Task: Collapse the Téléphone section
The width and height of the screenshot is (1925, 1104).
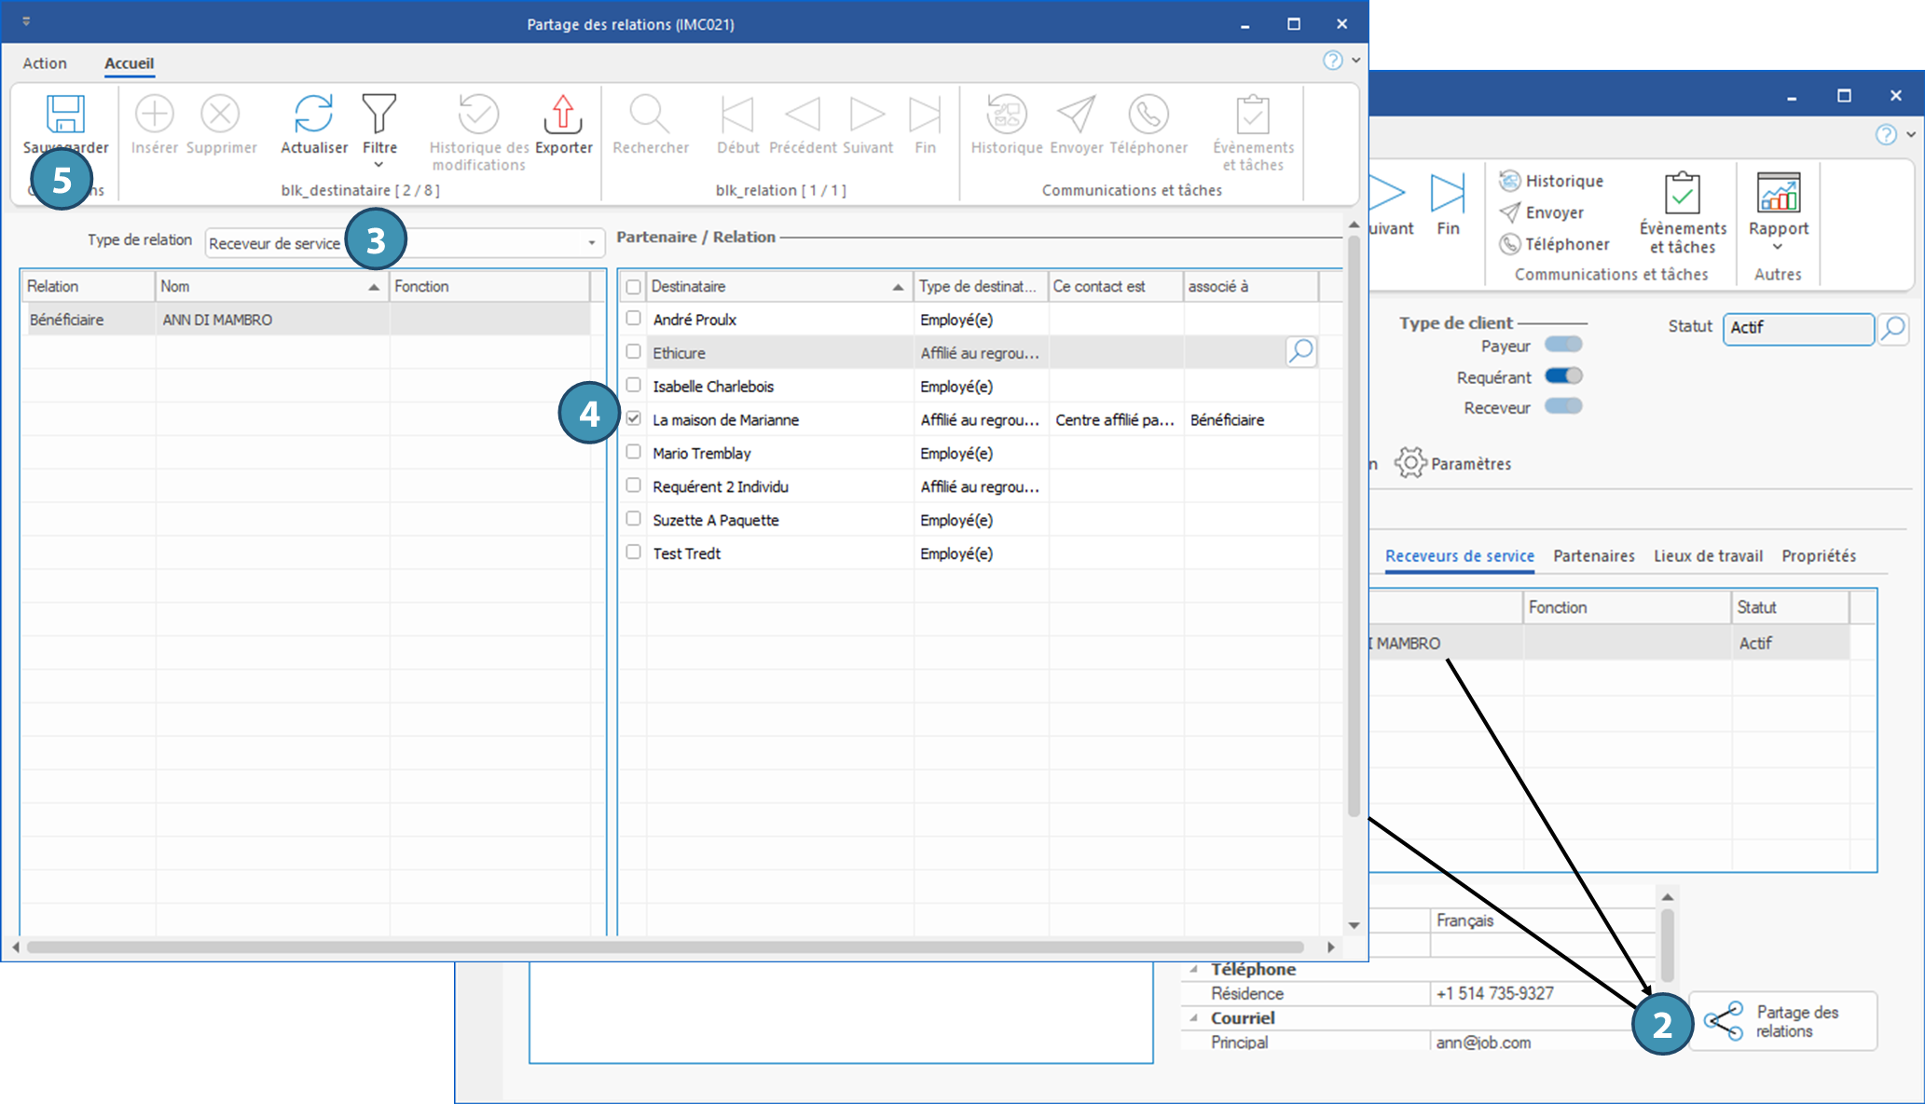Action: 1194,969
